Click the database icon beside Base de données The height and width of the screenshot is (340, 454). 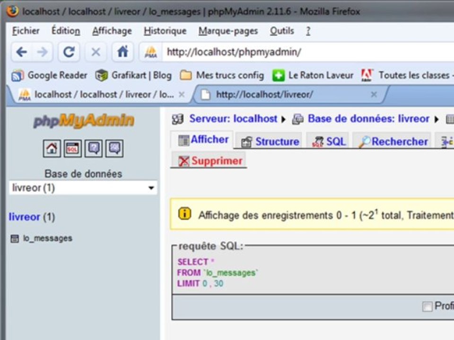click(x=297, y=119)
